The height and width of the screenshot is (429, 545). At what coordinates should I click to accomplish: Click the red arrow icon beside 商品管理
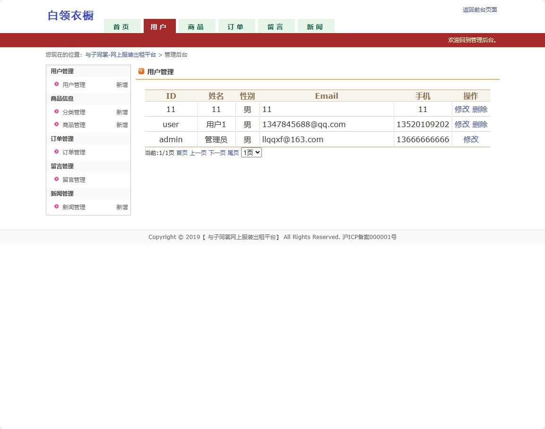tap(56, 125)
